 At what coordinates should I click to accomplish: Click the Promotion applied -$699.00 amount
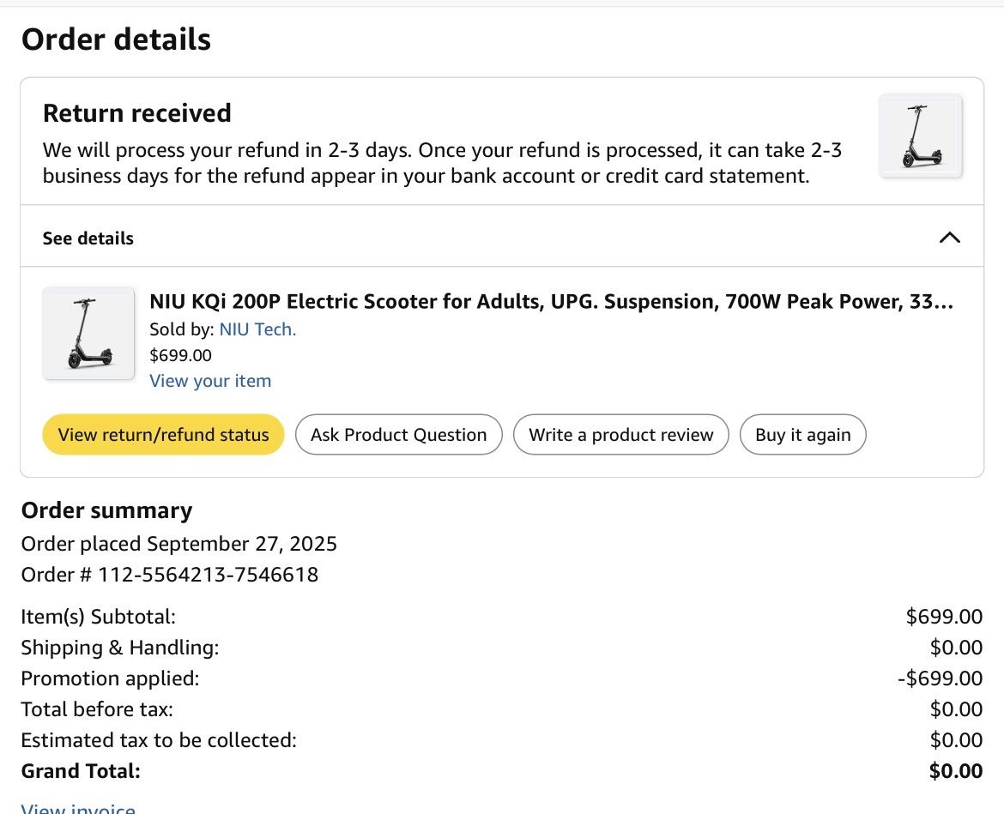[940, 678]
